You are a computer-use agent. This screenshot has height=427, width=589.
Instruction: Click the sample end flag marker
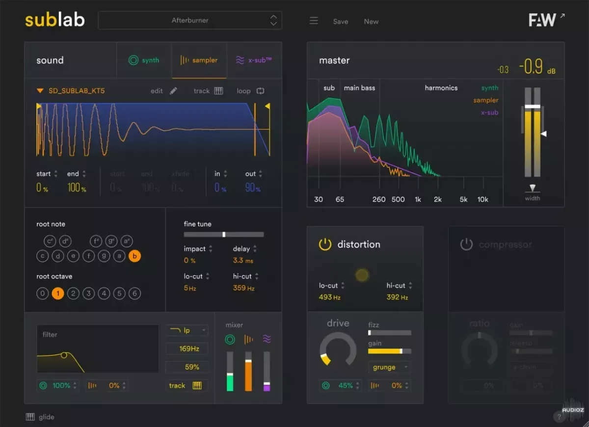268,107
